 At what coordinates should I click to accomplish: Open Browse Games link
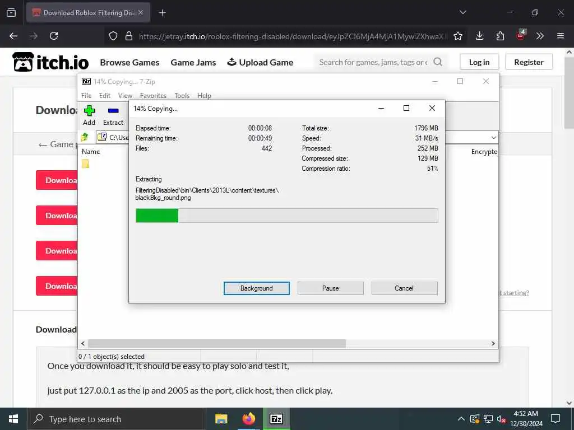coord(129,63)
